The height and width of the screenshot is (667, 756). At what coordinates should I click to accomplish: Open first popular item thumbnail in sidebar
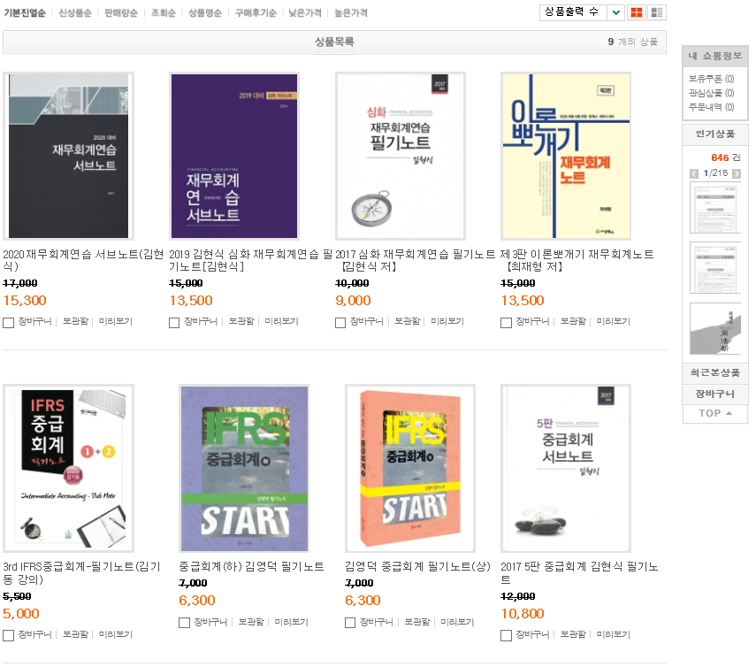click(715, 209)
